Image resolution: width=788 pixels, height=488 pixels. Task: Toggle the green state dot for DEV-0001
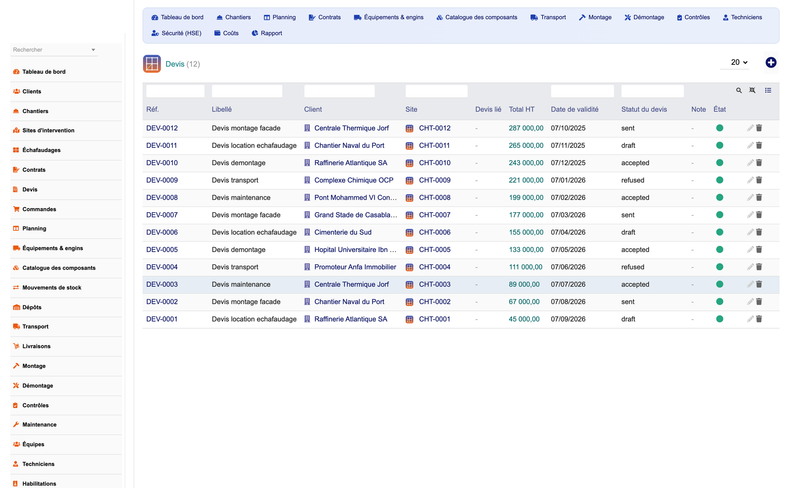[720, 319]
